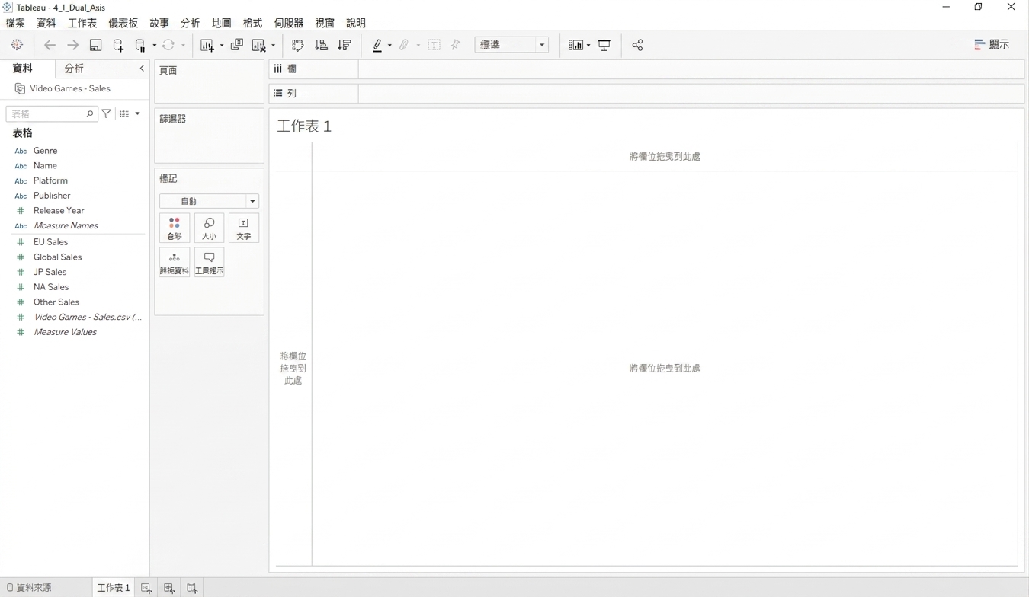Toggle mark labels with the T icon

click(434, 46)
